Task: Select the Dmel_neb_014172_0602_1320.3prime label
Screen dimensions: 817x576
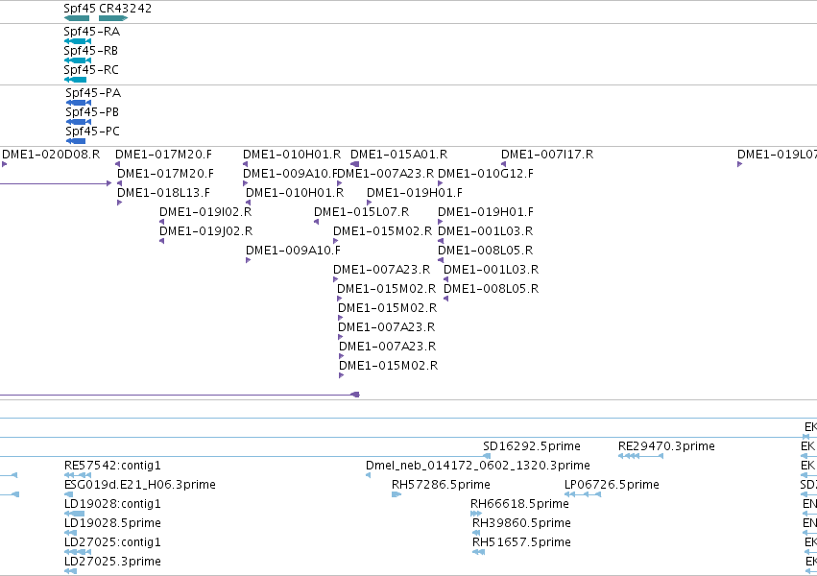Action: tap(478, 466)
